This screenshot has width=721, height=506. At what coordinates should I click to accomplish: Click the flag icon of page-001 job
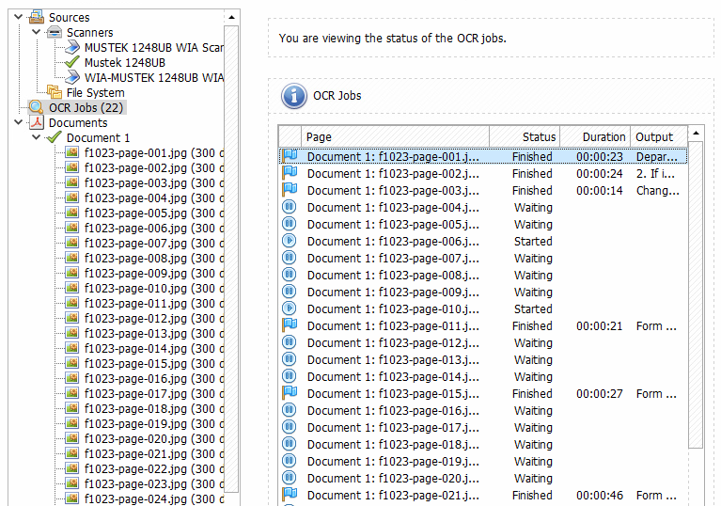290,155
